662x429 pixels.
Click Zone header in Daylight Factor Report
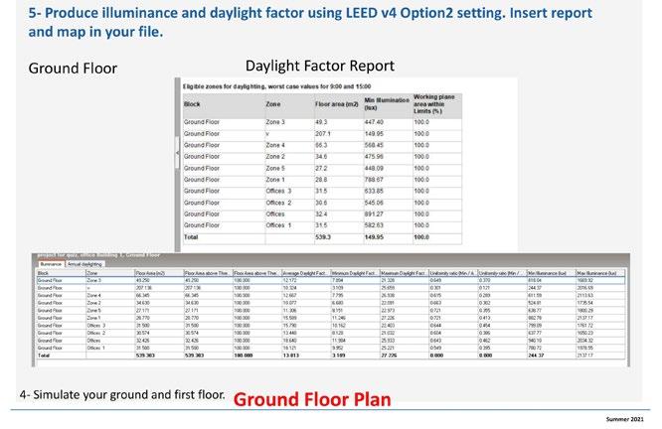[289, 104]
